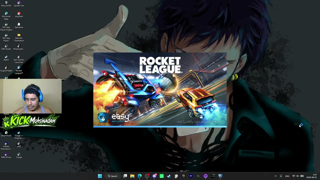Viewport: 320px width, 180px height.
Task: Open Epic Games Launcher from the taskbar
Action: (x=183, y=176)
